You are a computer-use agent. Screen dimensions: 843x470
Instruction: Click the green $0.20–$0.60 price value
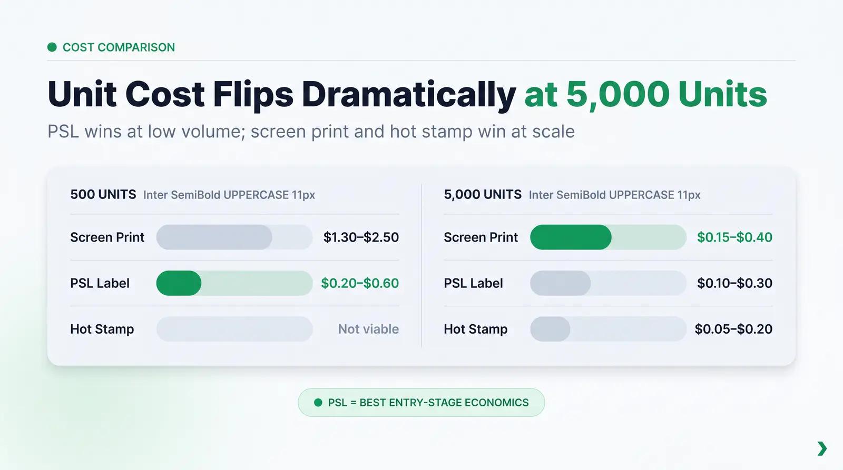(x=360, y=283)
